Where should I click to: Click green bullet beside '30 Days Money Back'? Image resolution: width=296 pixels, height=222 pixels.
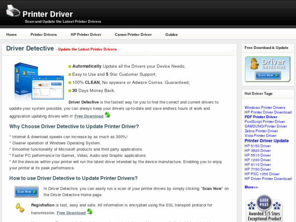tap(70, 91)
